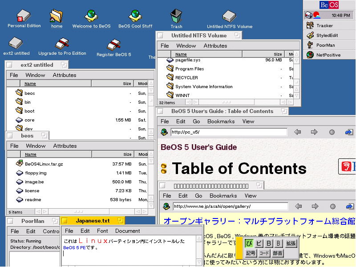This screenshot has height=267, width=356.
Task: Click the 部首 button in input palette
Action: [277, 253]
